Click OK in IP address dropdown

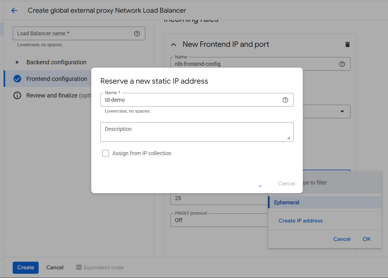(x=366, y=239)
